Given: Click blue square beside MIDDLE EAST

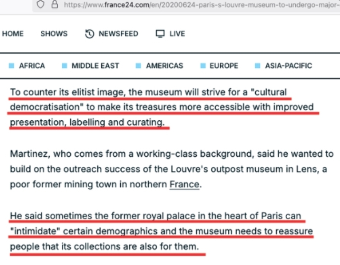Looking at the screenshot, I should click(64, 66).
